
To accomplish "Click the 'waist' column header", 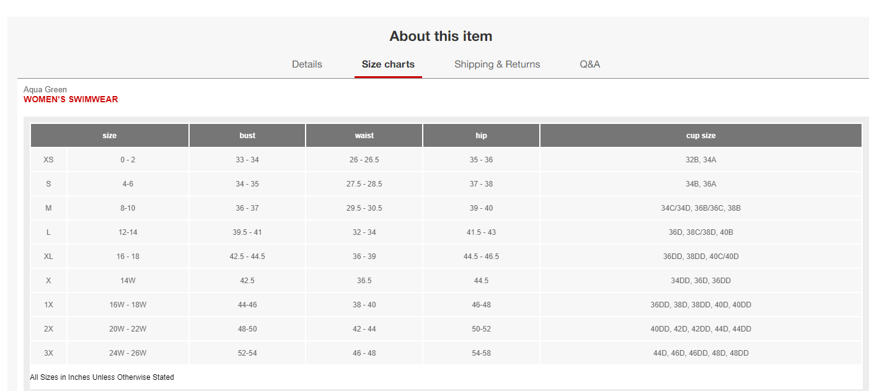I will tap(364, 136).
